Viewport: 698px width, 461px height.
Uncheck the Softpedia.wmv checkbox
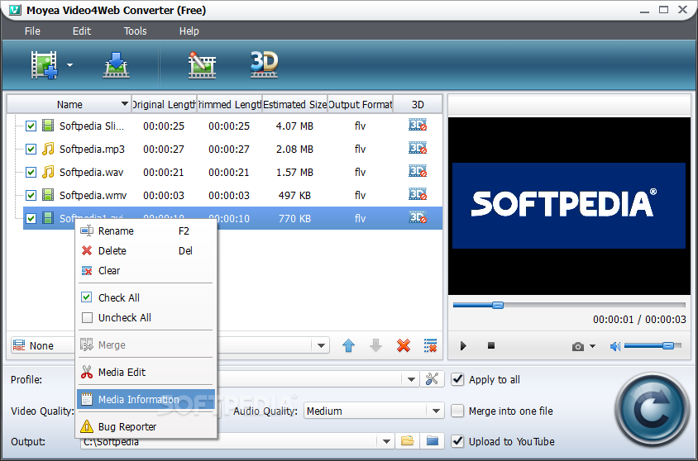tap(31, 195)
